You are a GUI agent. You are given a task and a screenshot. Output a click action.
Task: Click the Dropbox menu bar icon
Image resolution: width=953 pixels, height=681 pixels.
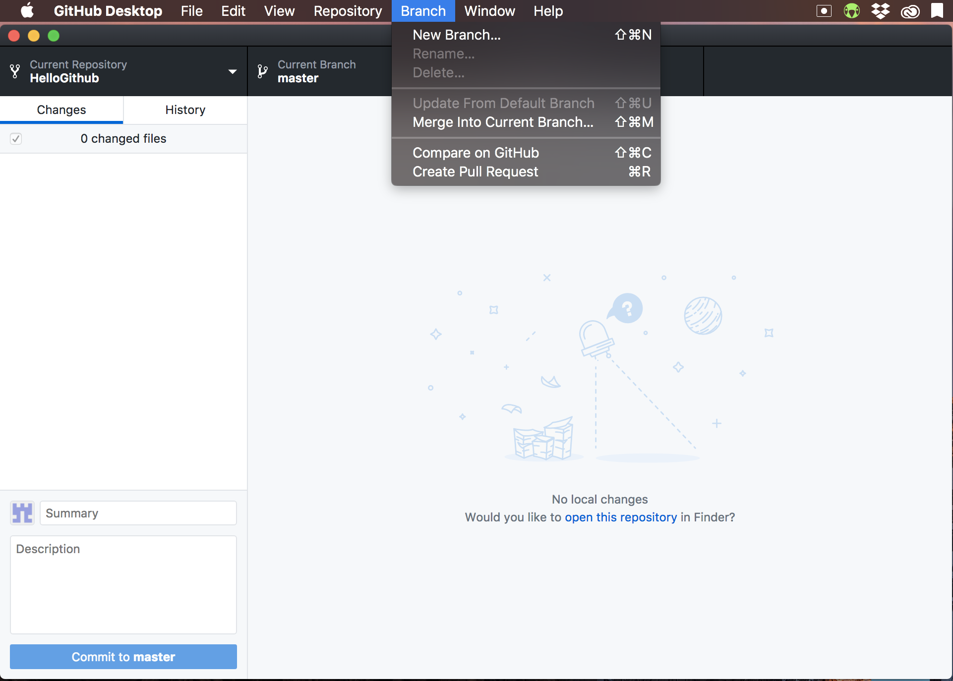(881, 10)
